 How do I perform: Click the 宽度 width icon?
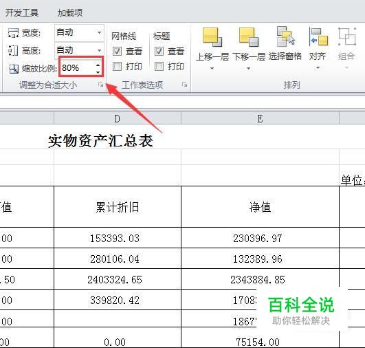pos(13,33)
